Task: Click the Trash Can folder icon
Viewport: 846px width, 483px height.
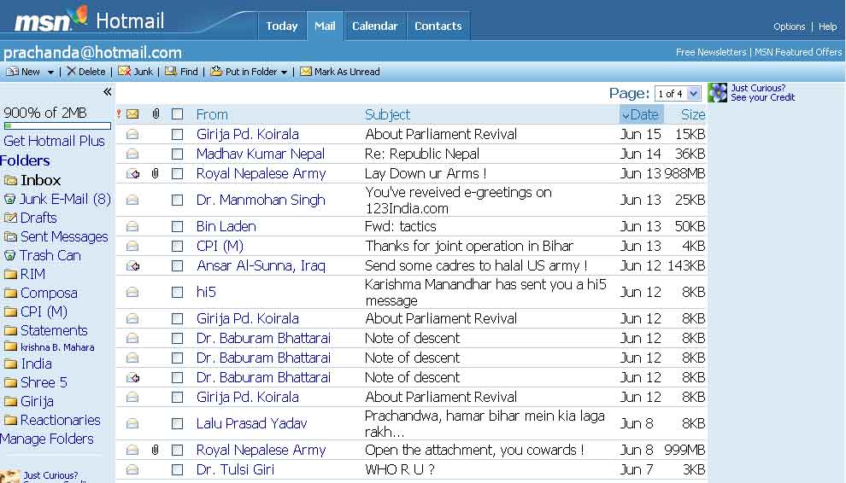Action: (x=10, y=255)
